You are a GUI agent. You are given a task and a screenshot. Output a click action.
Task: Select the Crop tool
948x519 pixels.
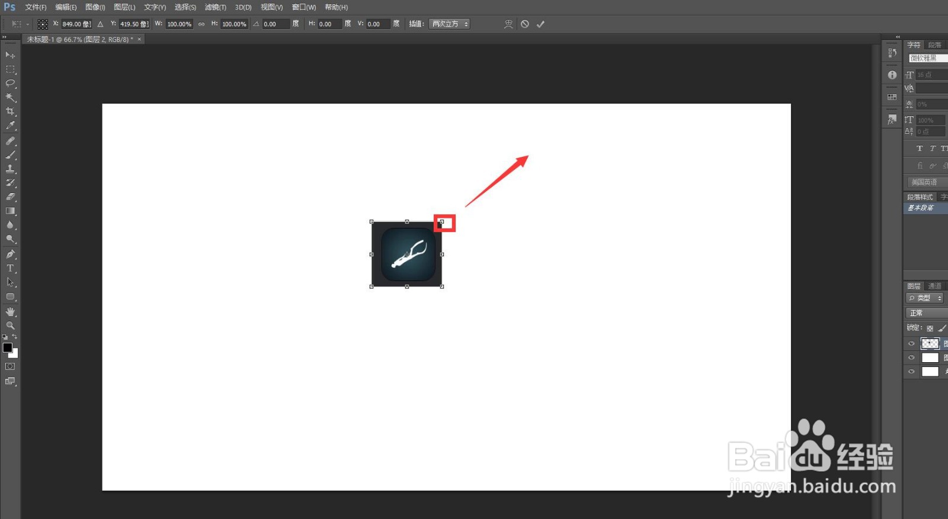tap(10, 111)
